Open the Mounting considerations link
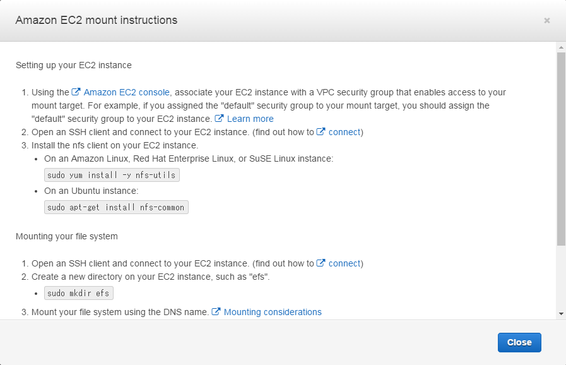 [x=273, y=312]
